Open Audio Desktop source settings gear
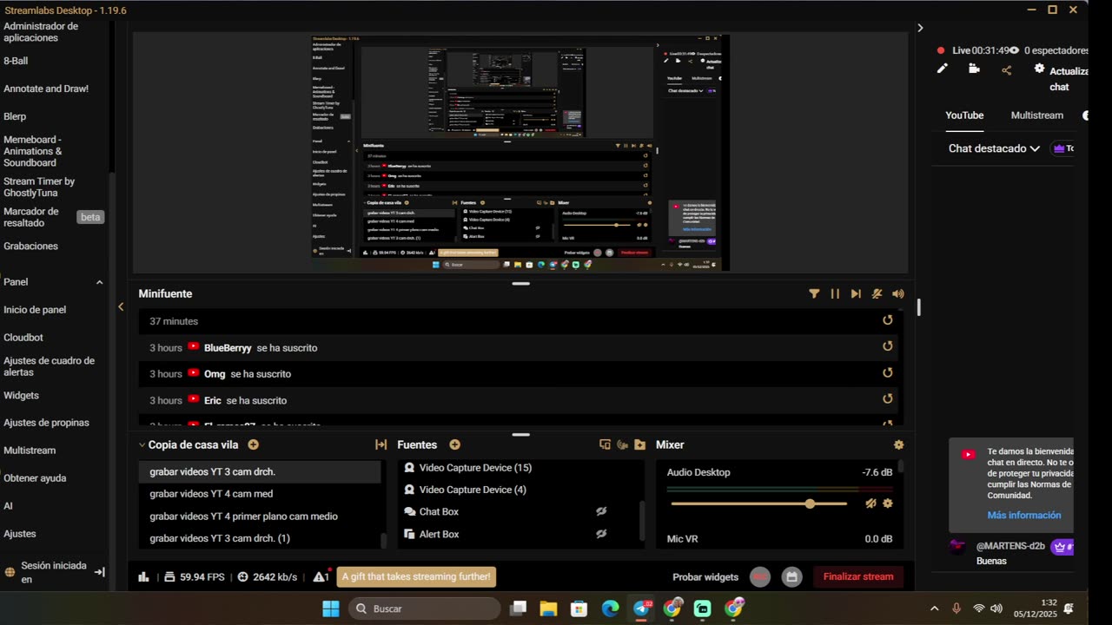The height and width of the screenshot is (625, 1112). [x=888, y=503]
